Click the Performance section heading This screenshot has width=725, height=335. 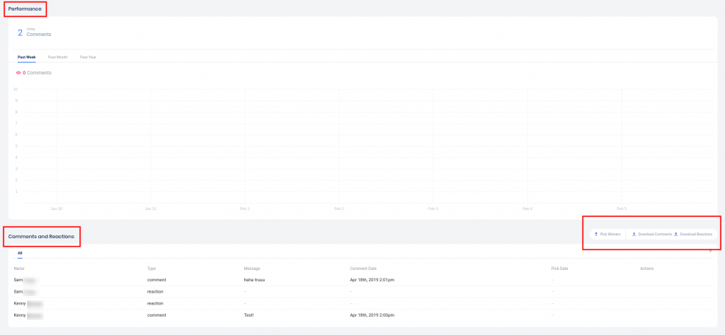pos(25,8)
